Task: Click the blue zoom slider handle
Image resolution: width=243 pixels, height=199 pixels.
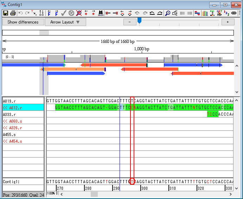Action: 140,20
